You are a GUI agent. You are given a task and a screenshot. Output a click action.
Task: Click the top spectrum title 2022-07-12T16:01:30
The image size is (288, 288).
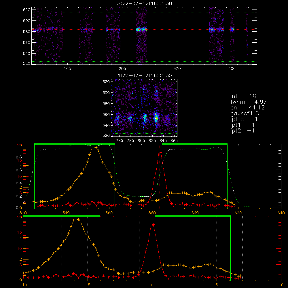click(144, 3)
